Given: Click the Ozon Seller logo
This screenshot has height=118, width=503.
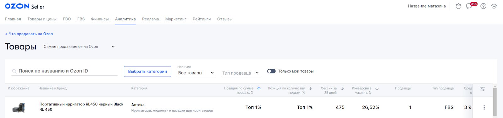Looking at the screenshot, I should click(25, 6).
